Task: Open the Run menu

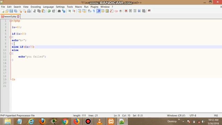Action: pyautogui.click(x=86, y=7)
